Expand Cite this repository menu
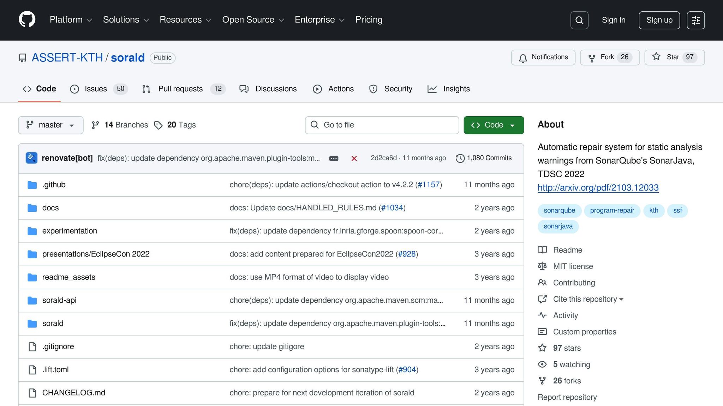Viewport: 723px width, 406px height. (588, 299)
